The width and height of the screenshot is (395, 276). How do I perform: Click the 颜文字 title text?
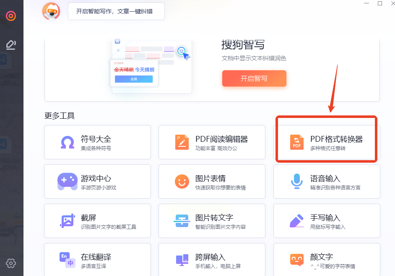pos(322,257)
